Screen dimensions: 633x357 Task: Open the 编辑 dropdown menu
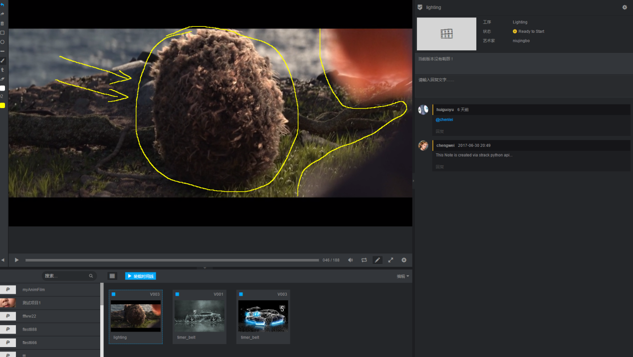point(403,276)
